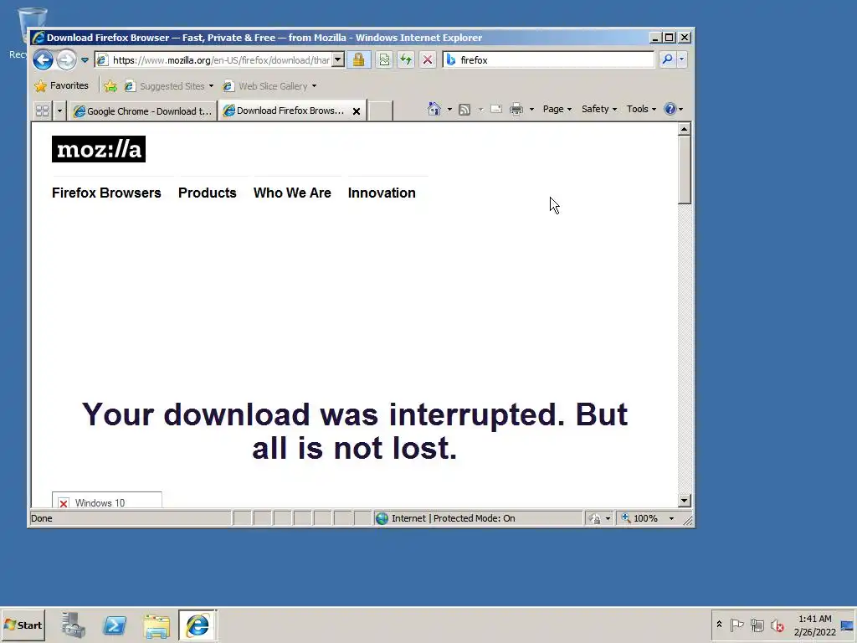The width and height of the screenshot is (857, 643).
Task: Run search with the magnifier button
Action: (x=667, y=59)
